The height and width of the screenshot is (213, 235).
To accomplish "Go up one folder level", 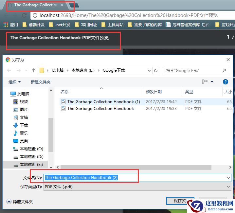I will [34, 70].
